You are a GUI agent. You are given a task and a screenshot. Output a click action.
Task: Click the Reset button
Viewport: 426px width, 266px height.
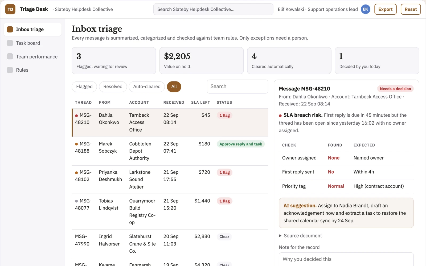[411, 9]
